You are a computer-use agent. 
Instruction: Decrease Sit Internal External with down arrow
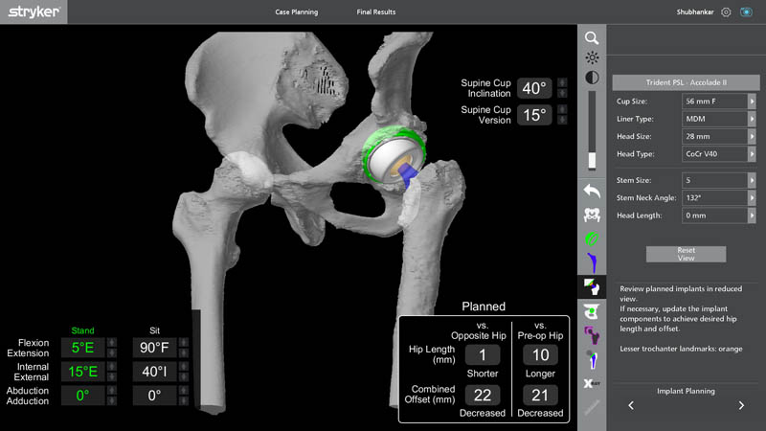click(x=184, y=376)
